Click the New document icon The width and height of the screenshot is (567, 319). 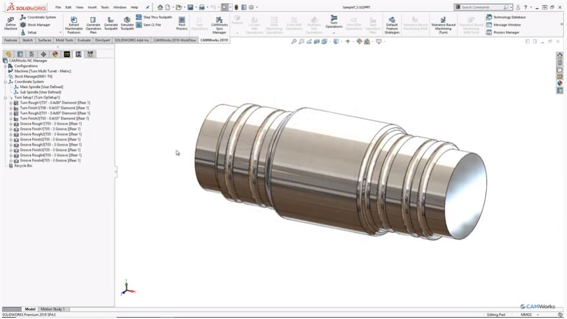pos(168,7)
